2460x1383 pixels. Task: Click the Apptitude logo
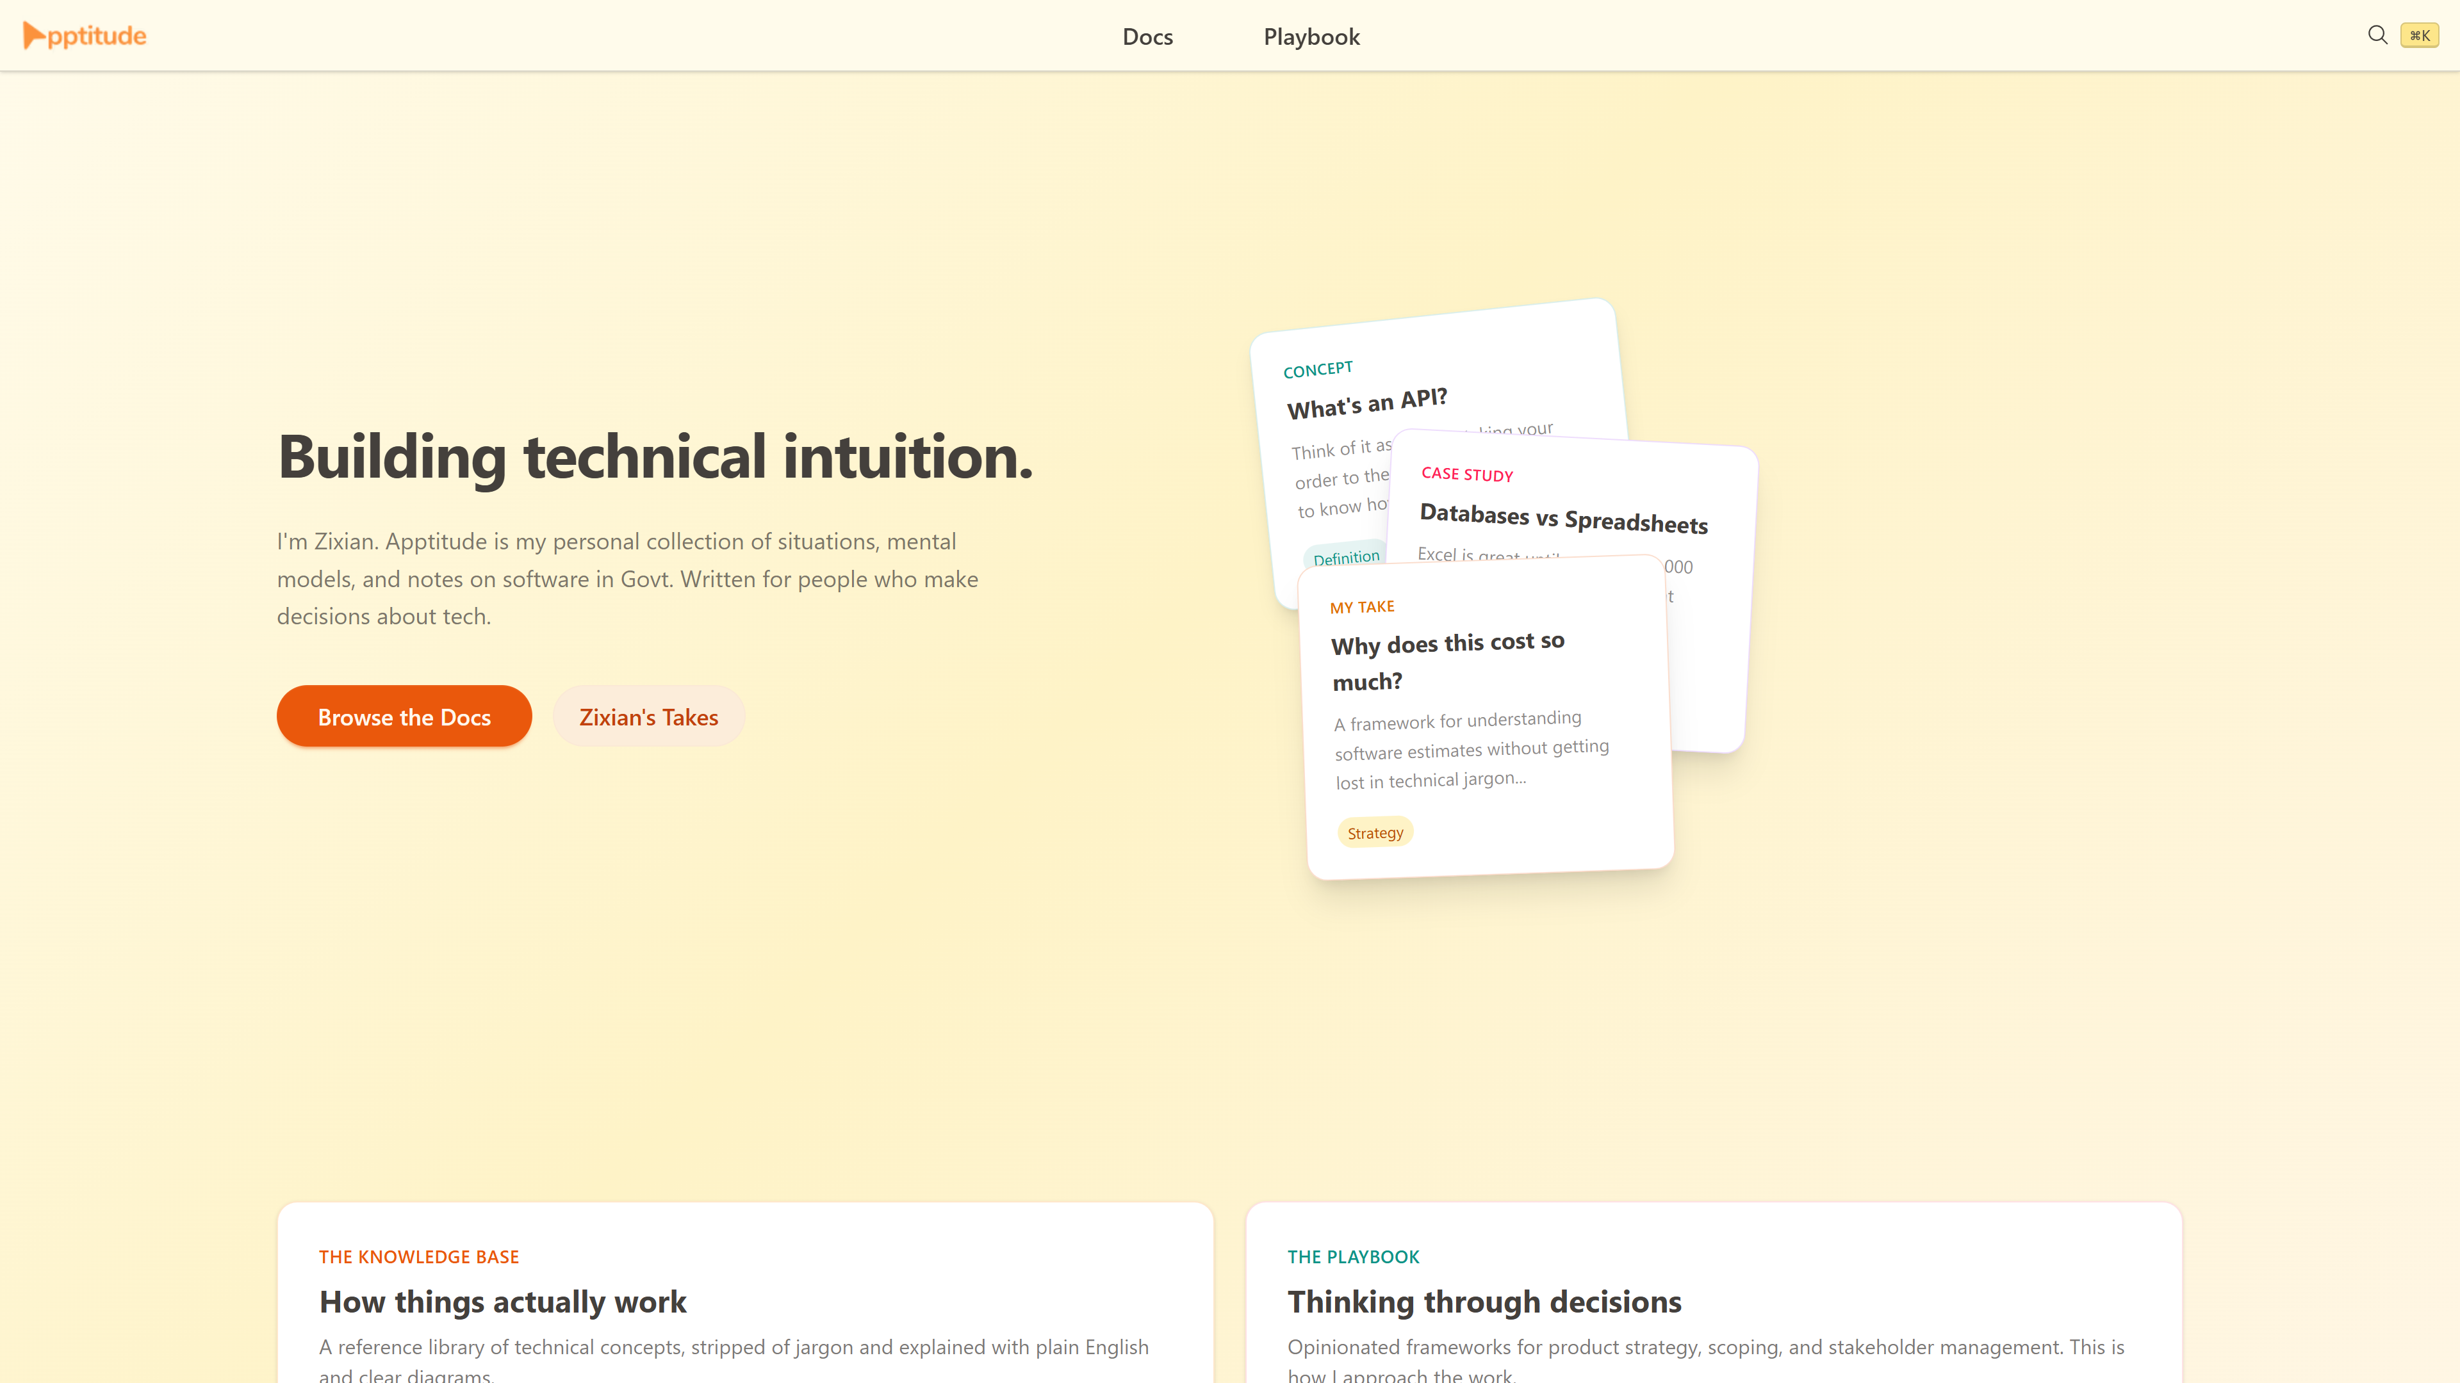[x=84, y=35]
